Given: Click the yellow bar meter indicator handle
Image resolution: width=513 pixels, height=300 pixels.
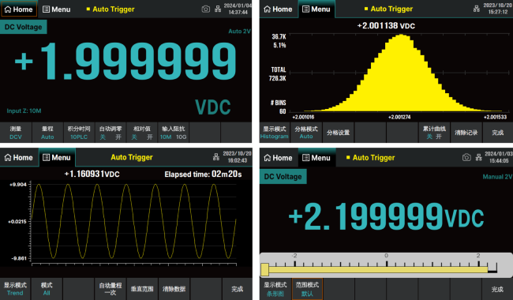Looking at the screenshot, I should [x=265, y=269].
